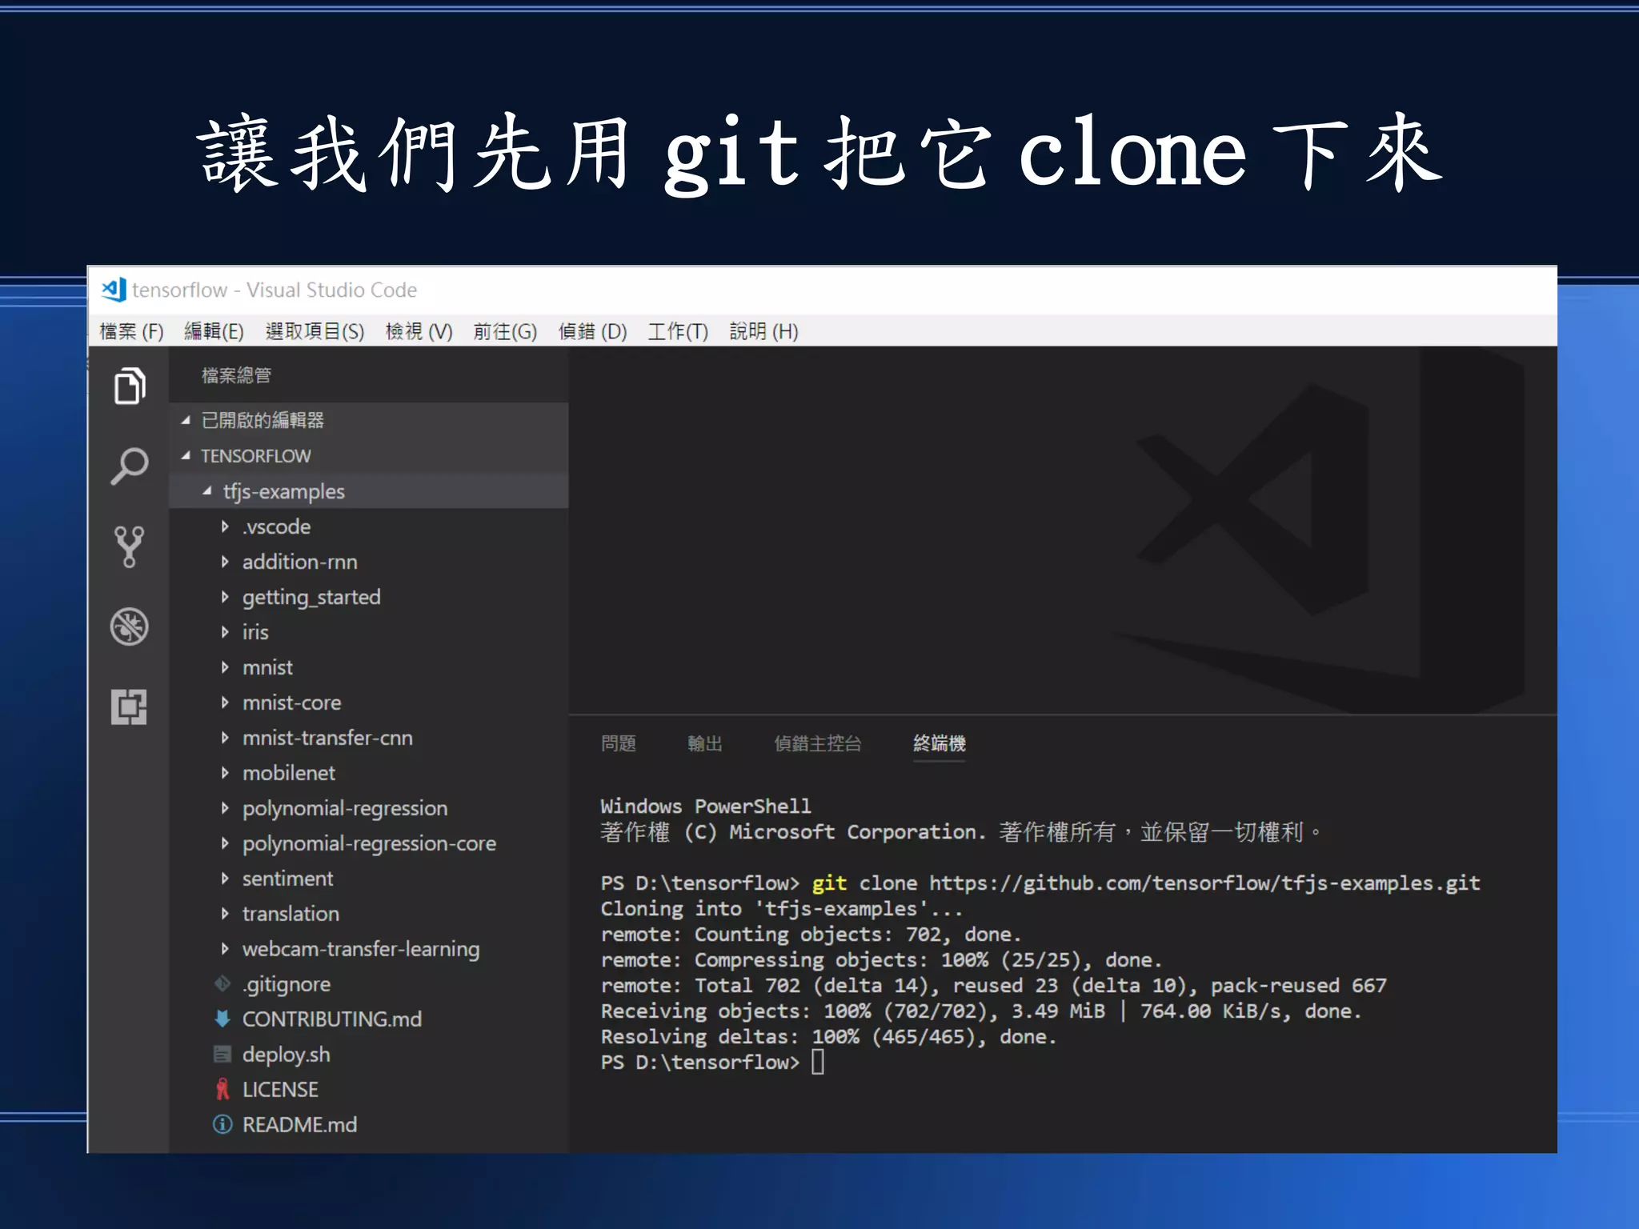The width and height of the screenshot is (1639, 1229).
Task: Open the Extensions view icon
Action: point(129,707)
